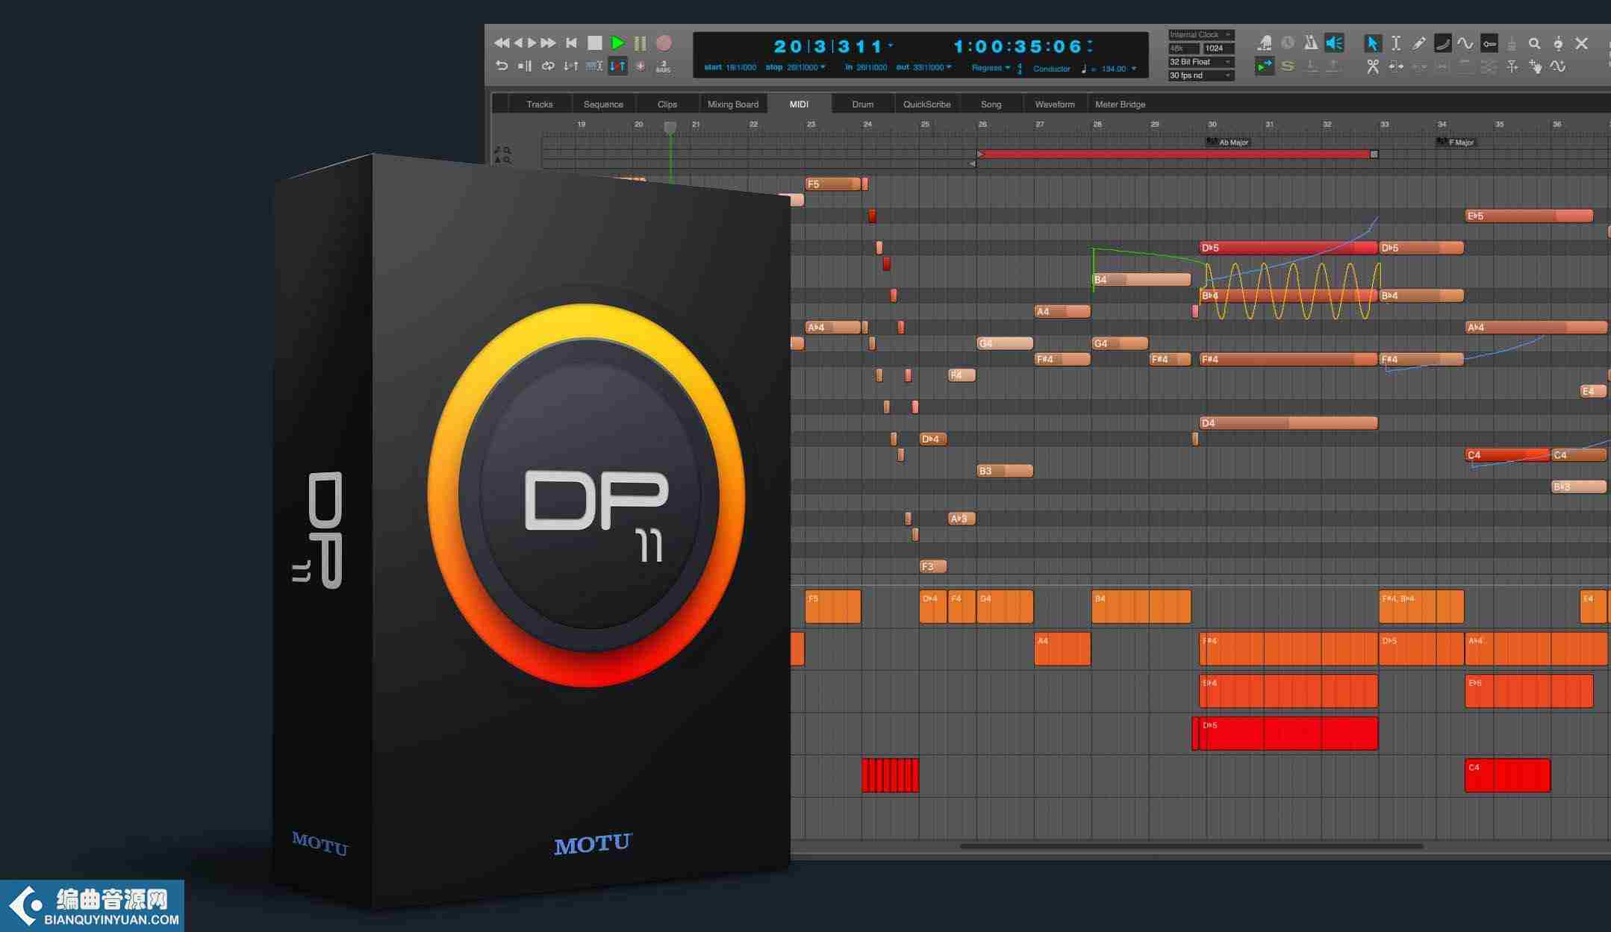Stop playback with the square Stop button
Image resolution: width=1611 pixels, height=932 pixels.
[594, 43]
